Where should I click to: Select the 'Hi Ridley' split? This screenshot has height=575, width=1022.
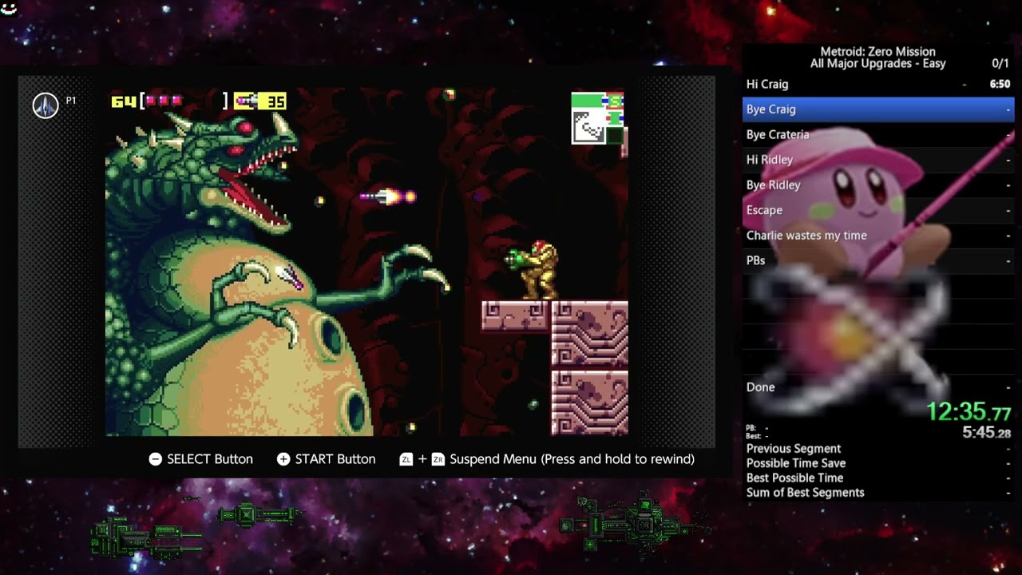point(878,160)
